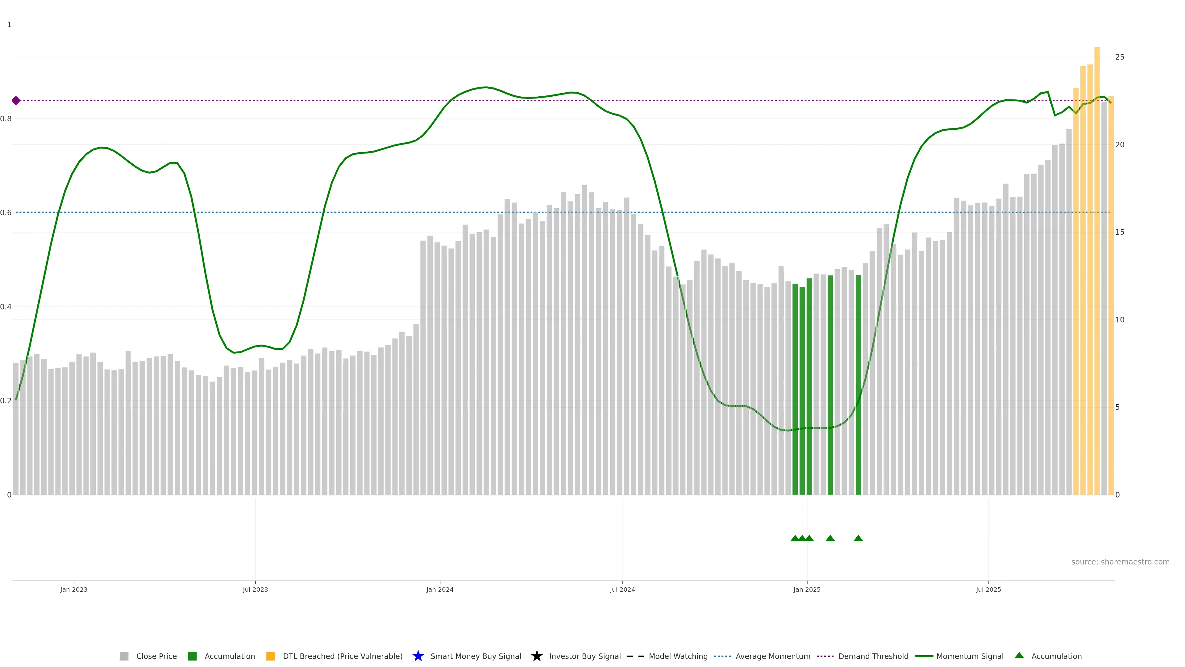Click the black Investor Buy Signal star icon
Screen dimensions: 1185x667
(536, 656)
